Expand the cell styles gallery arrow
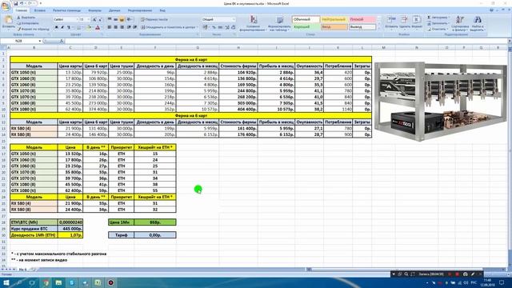512x288 pixels. click(x=379, y=29)
